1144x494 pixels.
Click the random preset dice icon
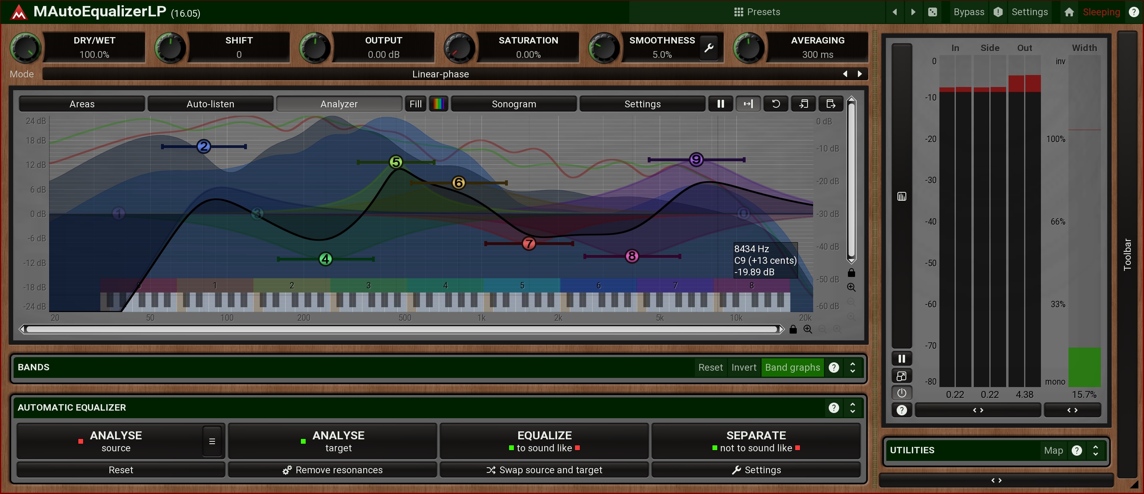tap(933, 12)
